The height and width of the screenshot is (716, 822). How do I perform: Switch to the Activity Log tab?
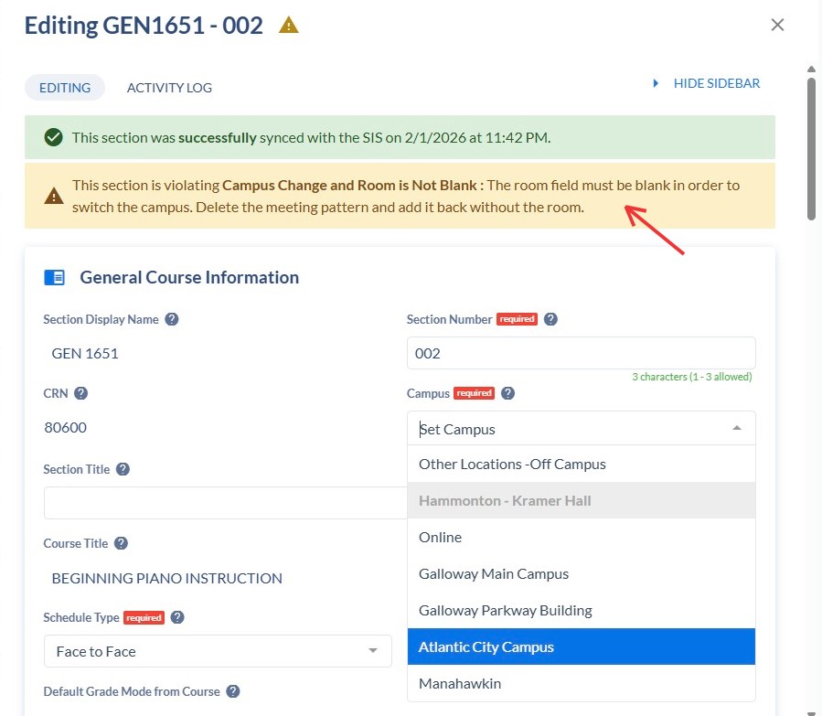point(169,88)
